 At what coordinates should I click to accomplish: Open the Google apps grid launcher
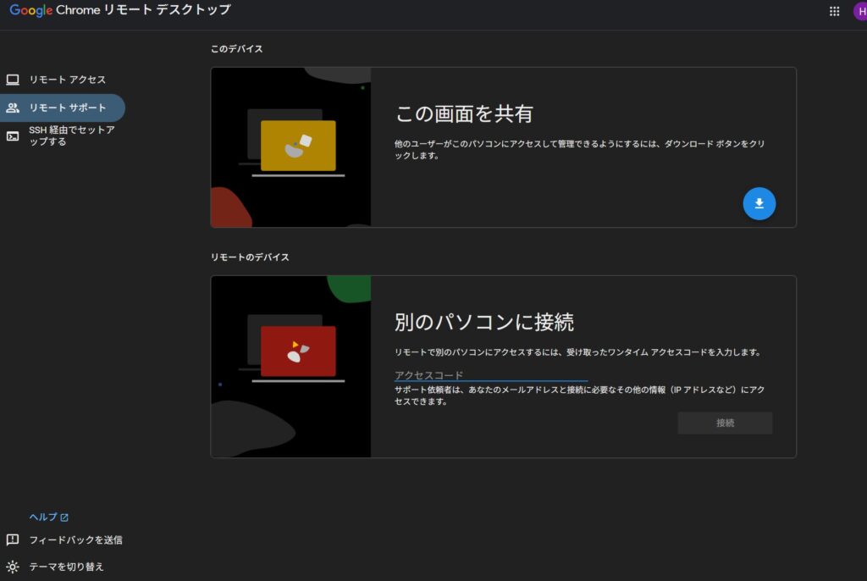(x=834, y=11)
